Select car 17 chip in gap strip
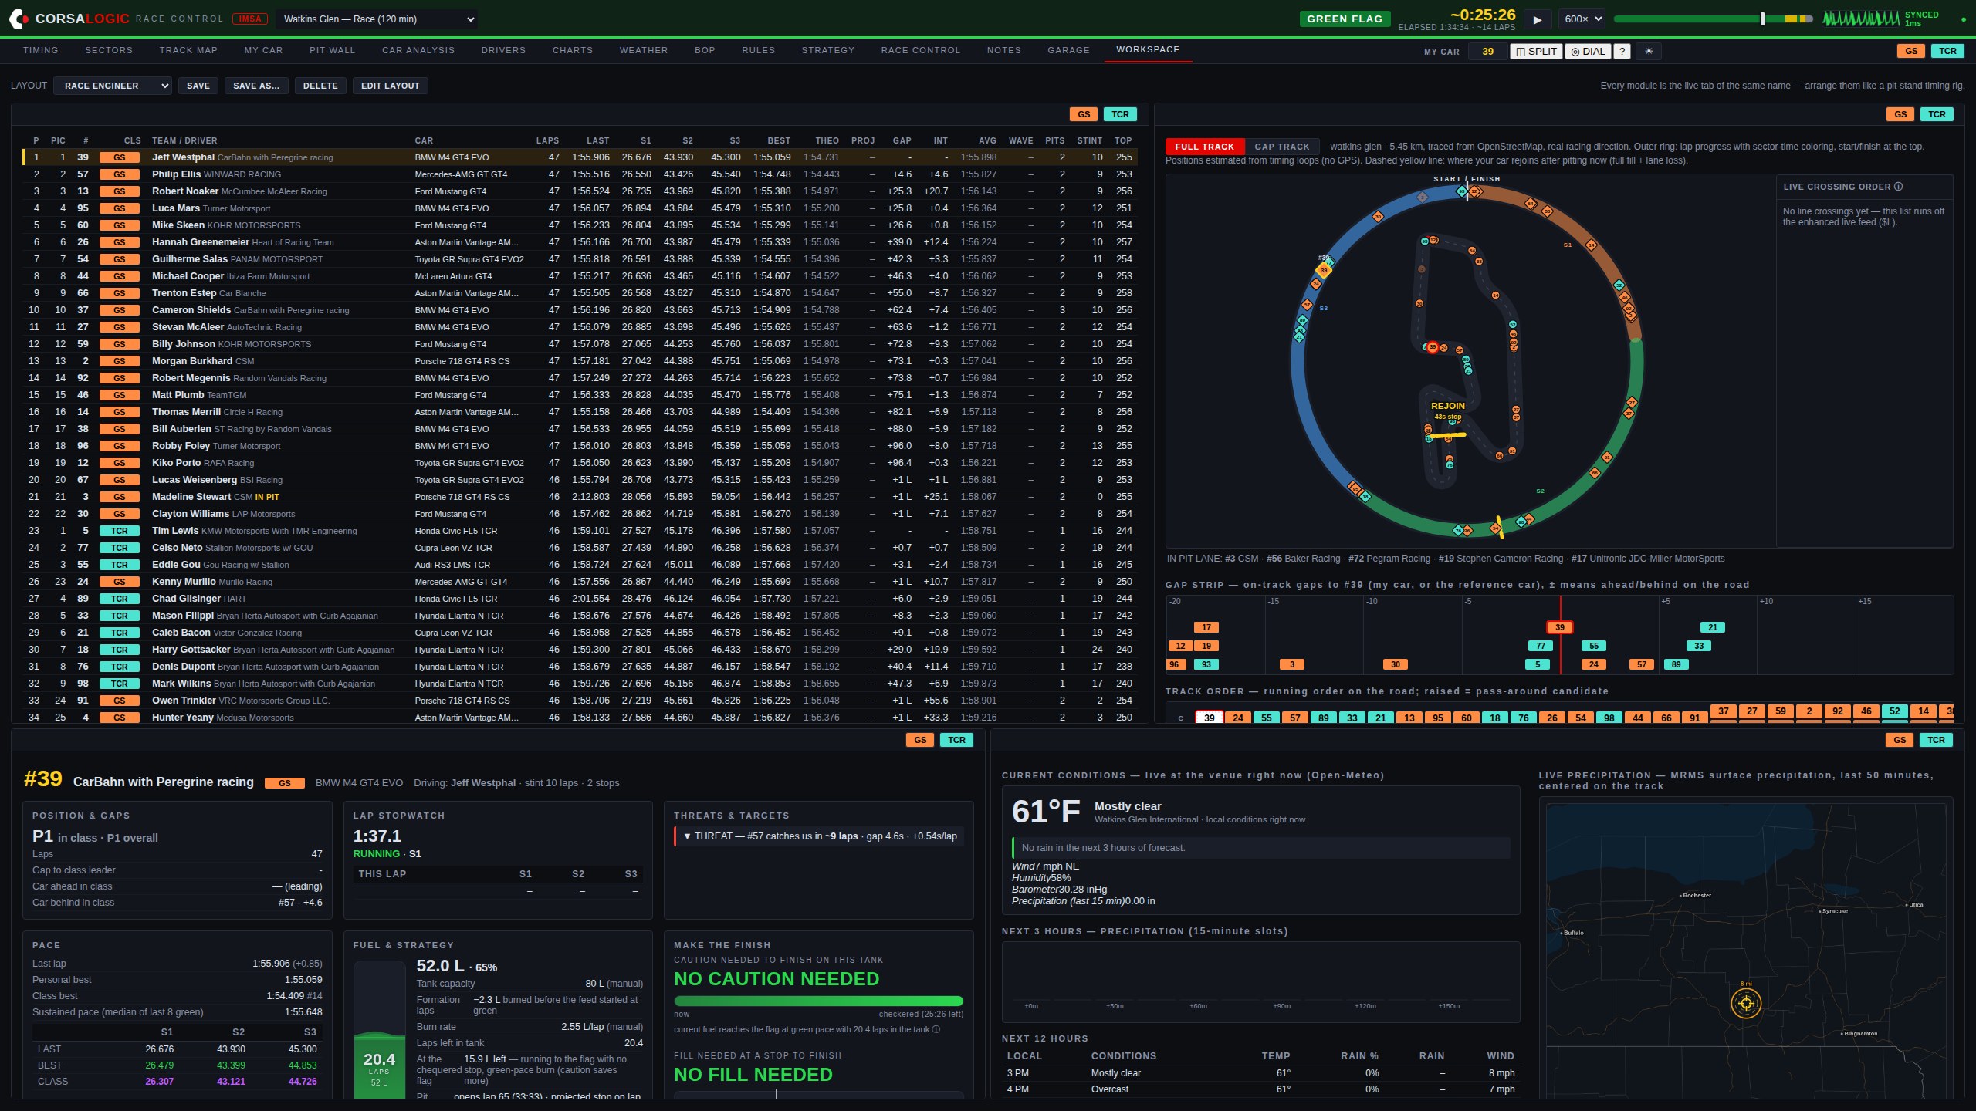 pos(1206,627)
